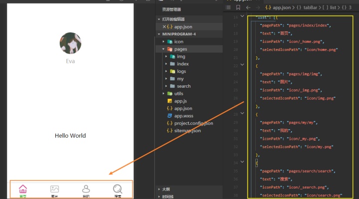
Task: Tap the My profile tab icon in simulator
Action: click(86, 189)
